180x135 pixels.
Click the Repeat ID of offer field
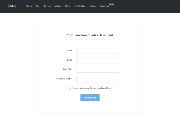point(98,79)
